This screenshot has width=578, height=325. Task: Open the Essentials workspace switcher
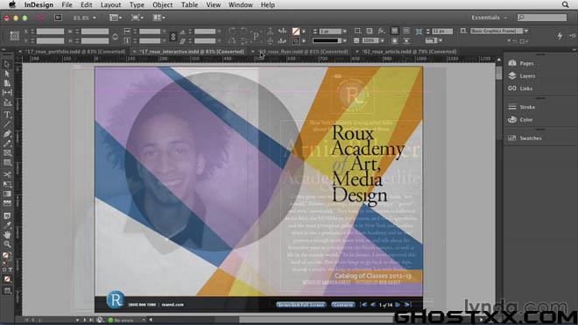489,18
